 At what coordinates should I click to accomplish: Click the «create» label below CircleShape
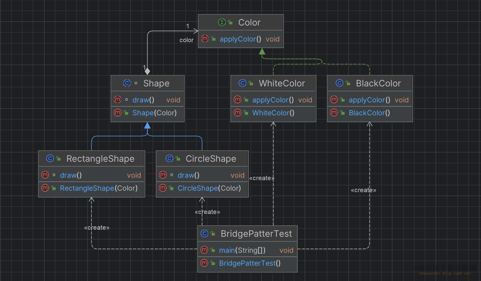pos(207,212)
